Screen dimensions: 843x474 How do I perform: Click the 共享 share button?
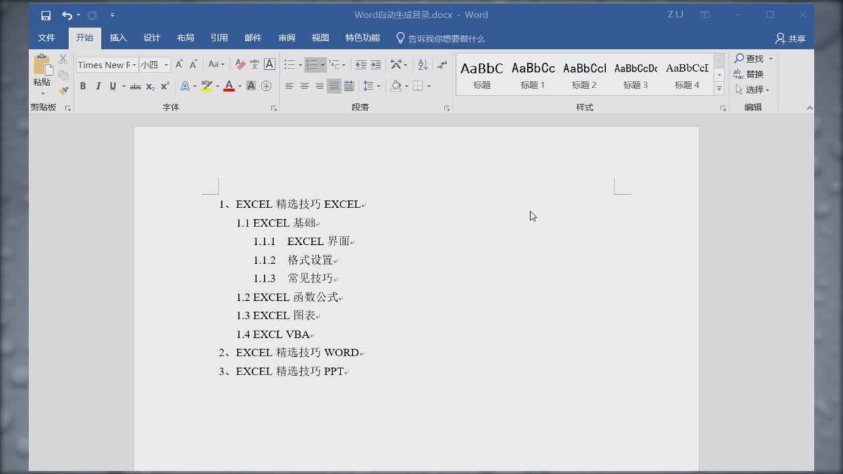pyautogui.click(x=790, y=38)
